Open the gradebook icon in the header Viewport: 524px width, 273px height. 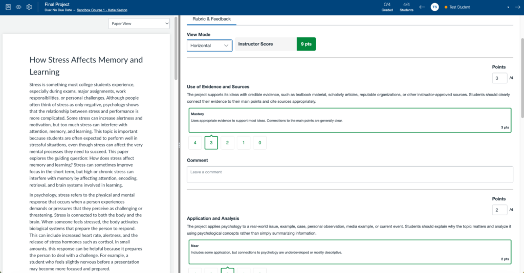click(x=8, y=7)
